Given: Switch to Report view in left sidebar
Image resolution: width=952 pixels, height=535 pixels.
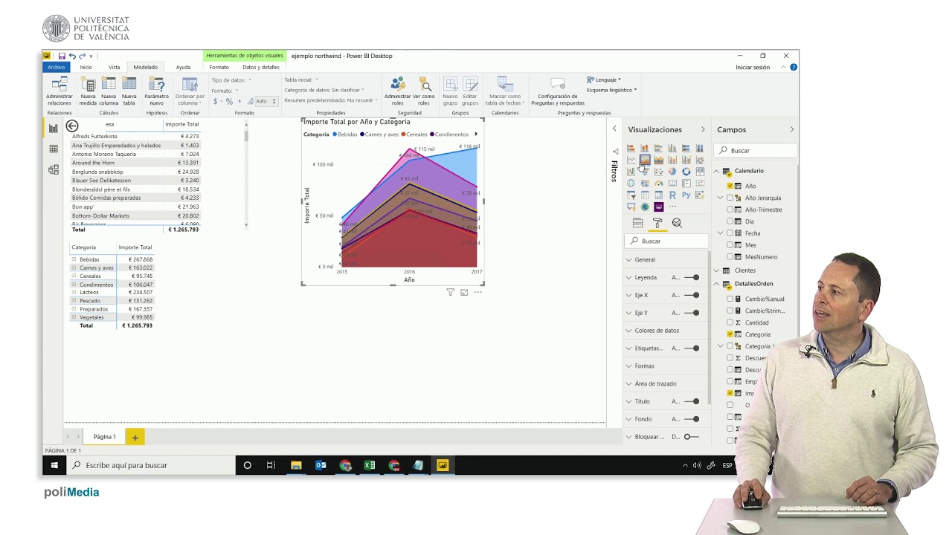Looking at the screenshot, I should point(53,129).
